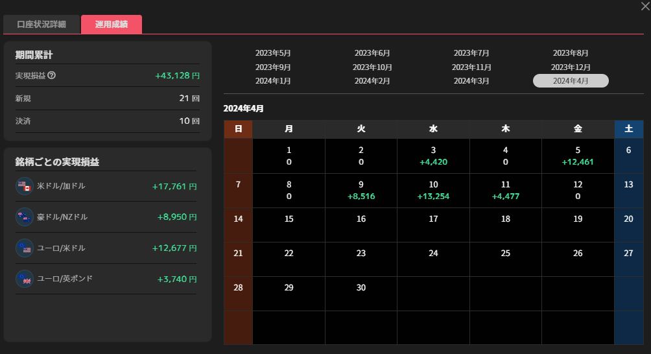This screenshot has width=651, height=354.
Task: Click the +4,420 value on April 3
Action: 433,162
